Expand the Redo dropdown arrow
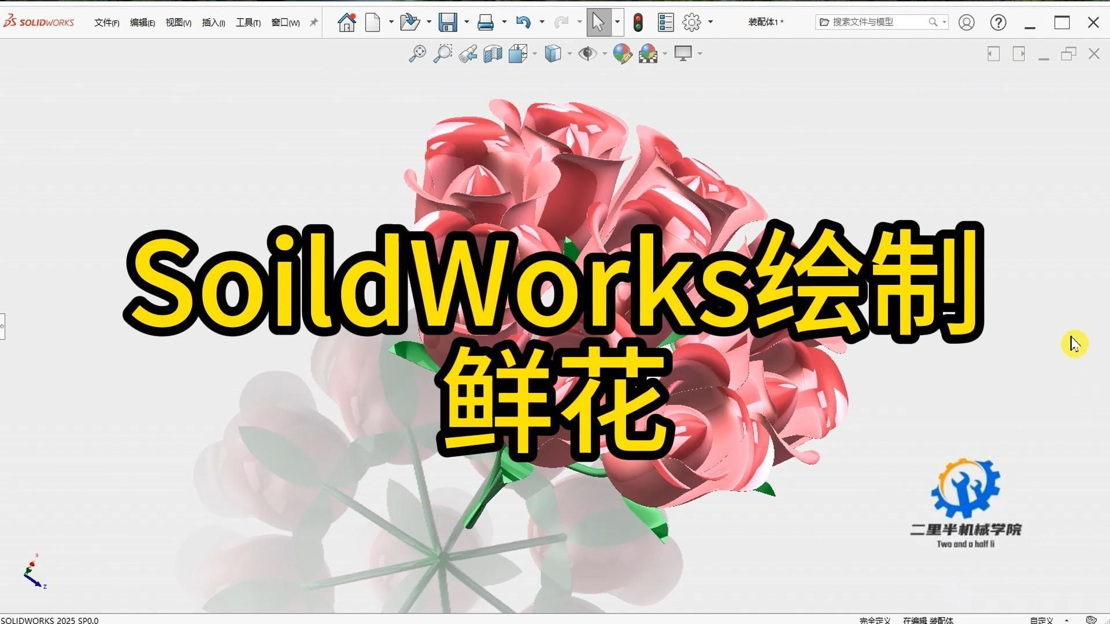 [x=579, y=22]
